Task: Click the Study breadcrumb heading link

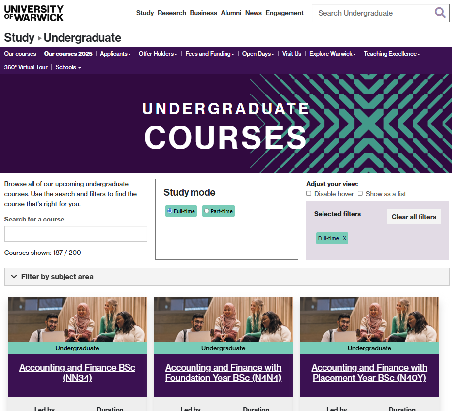Action: pyautogui.click(x=19, y=38)
